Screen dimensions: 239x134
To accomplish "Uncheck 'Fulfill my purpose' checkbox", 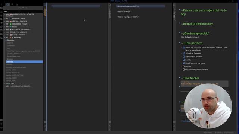I will (184, 48).
